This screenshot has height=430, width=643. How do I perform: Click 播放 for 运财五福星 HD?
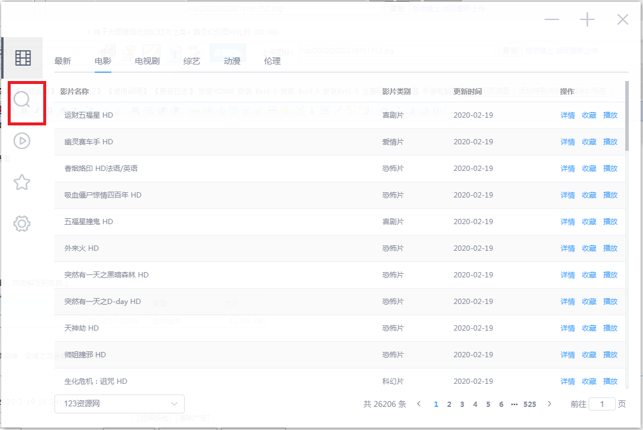(x=610, y=115)
